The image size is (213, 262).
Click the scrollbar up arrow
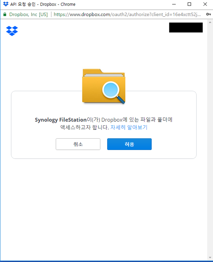click(210, 22)
